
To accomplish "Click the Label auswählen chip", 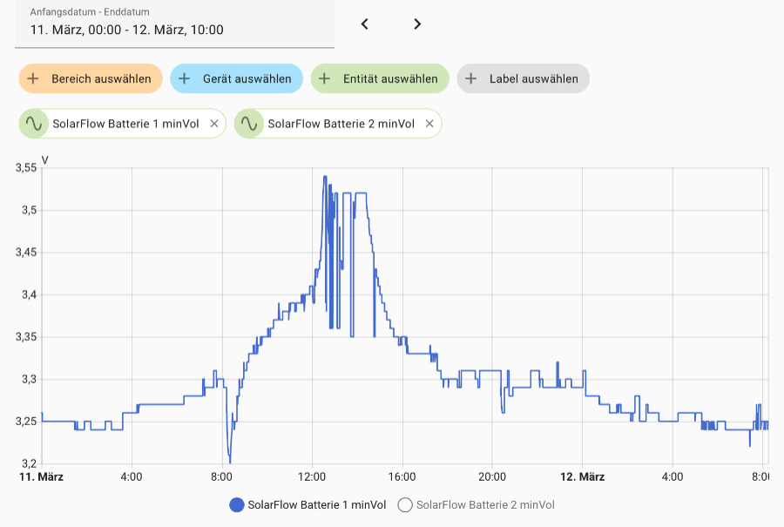I will click(523, 78).
